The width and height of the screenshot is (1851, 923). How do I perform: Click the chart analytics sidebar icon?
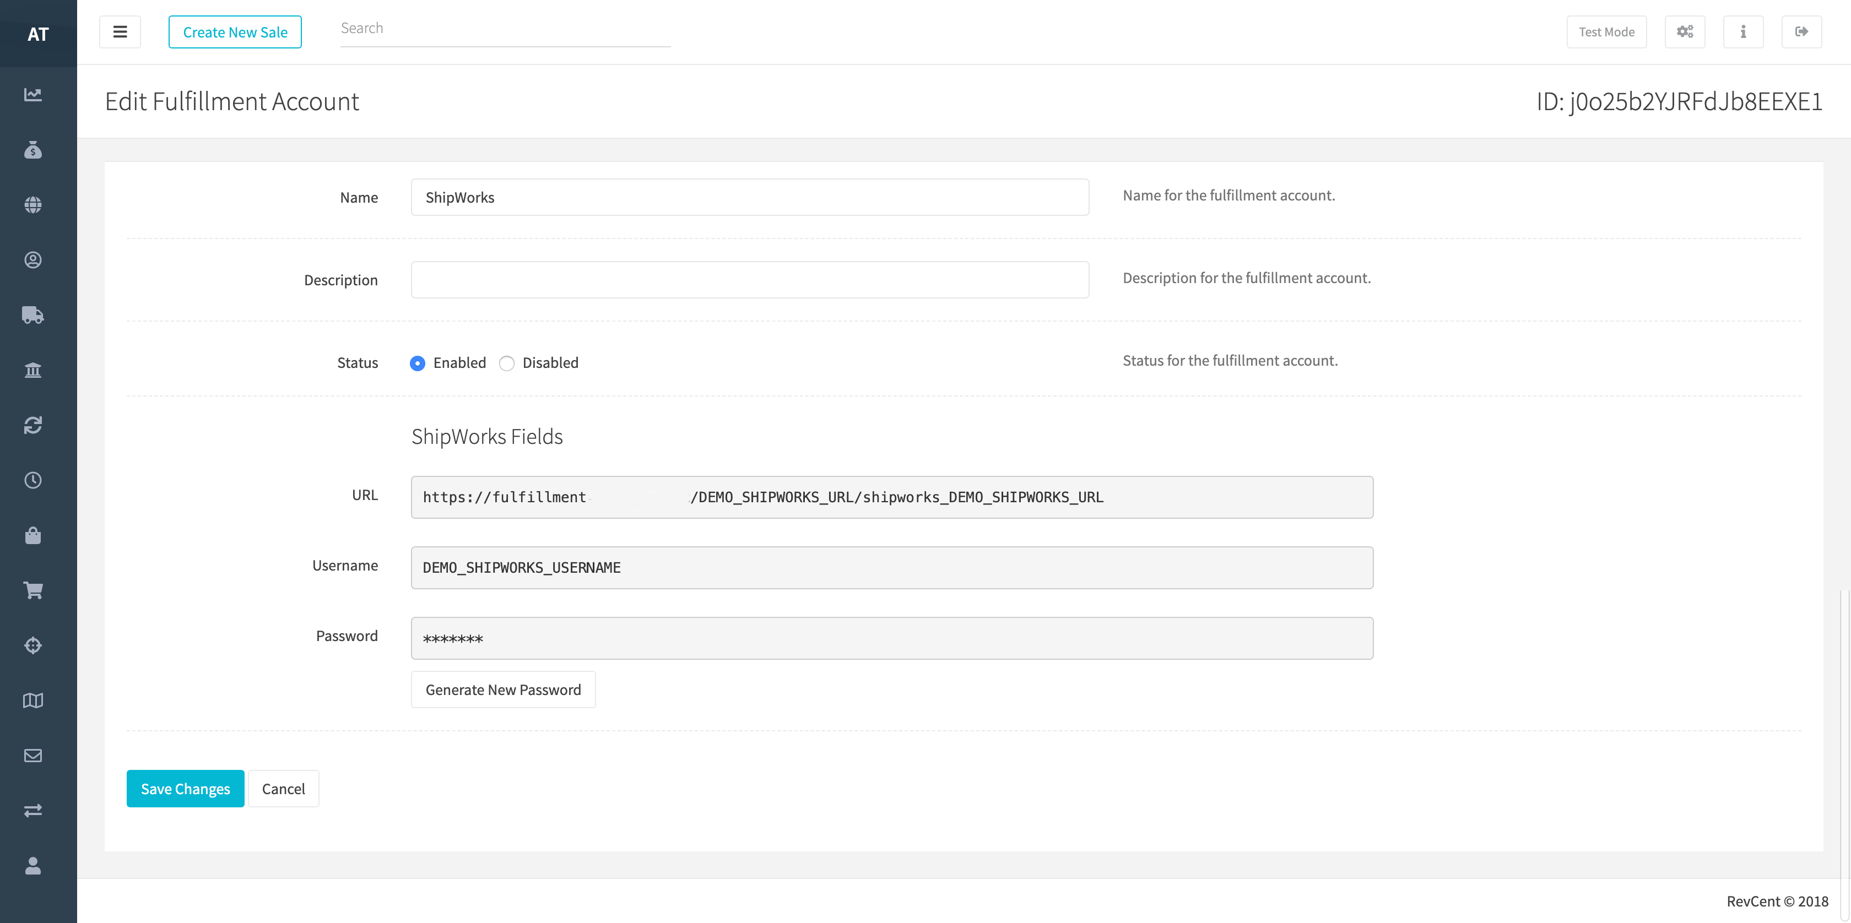click(x=33, y=95)
